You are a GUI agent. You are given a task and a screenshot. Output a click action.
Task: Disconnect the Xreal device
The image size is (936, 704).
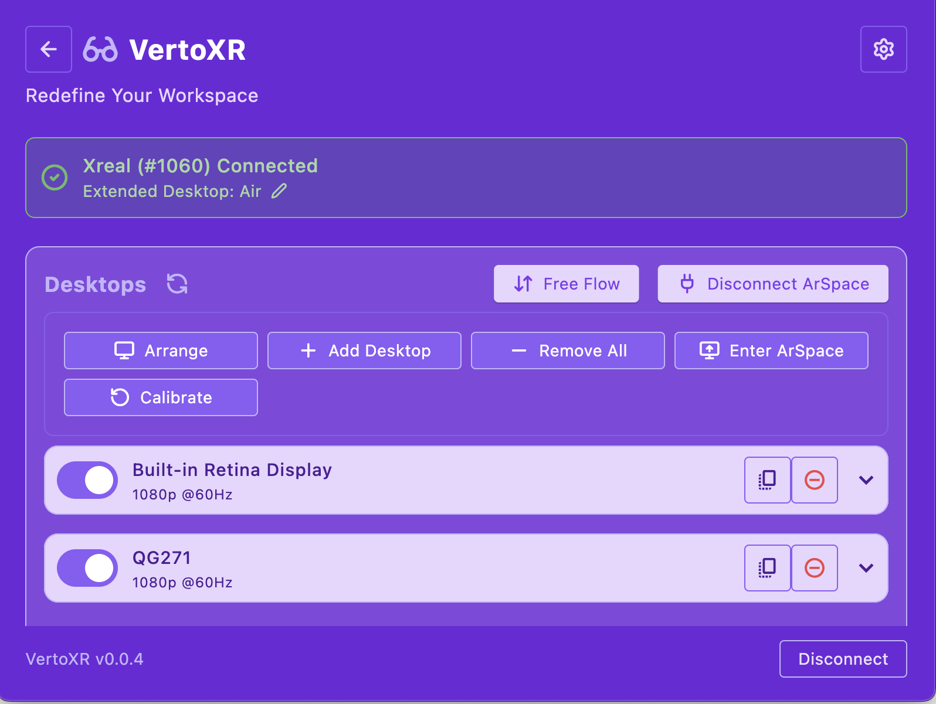click(843, 659)
